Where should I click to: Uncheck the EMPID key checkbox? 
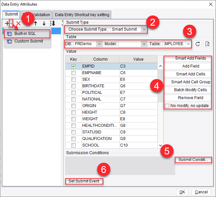click(73, 66)
